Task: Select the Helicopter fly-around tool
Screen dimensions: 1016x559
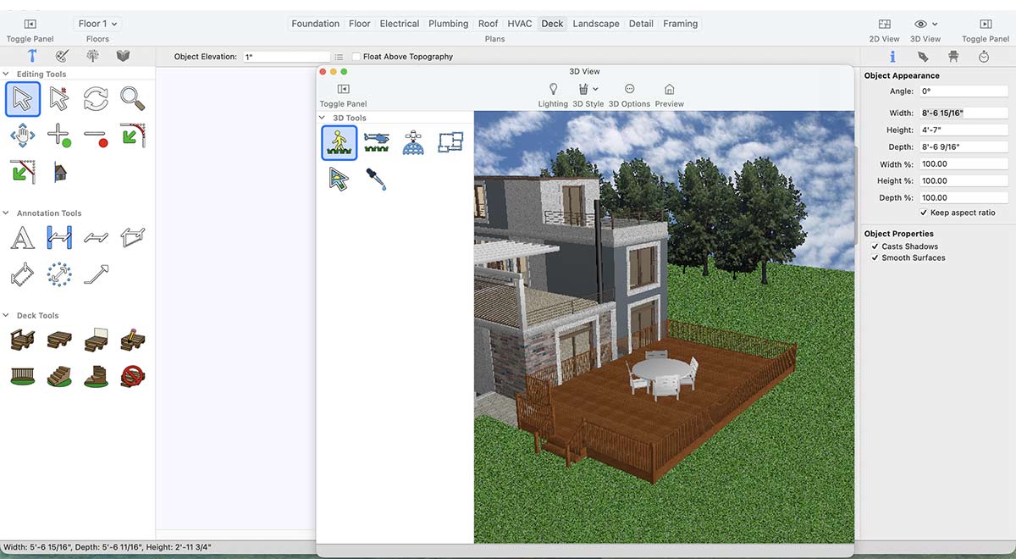Action: click(x=376, y=142)
